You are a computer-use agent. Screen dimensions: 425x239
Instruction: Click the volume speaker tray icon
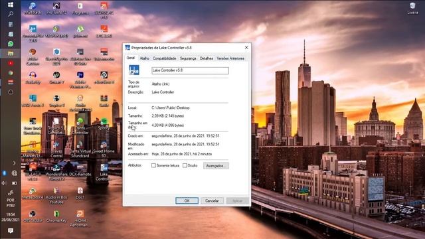(x=3, y=183)
